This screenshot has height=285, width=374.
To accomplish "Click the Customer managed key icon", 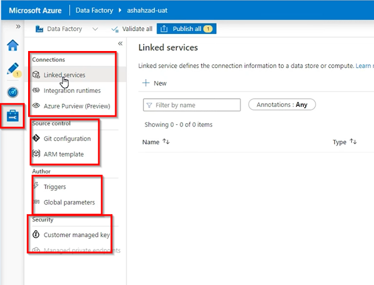I will 36,235.
